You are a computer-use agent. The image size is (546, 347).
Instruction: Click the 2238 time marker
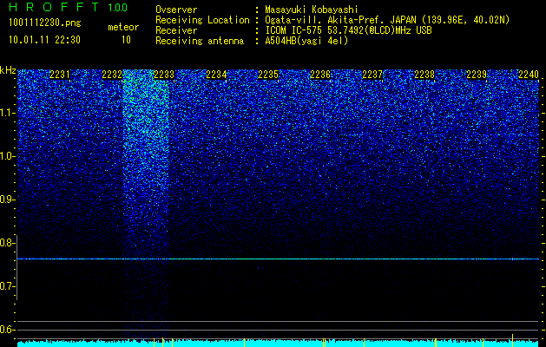[x=424, y=75]
